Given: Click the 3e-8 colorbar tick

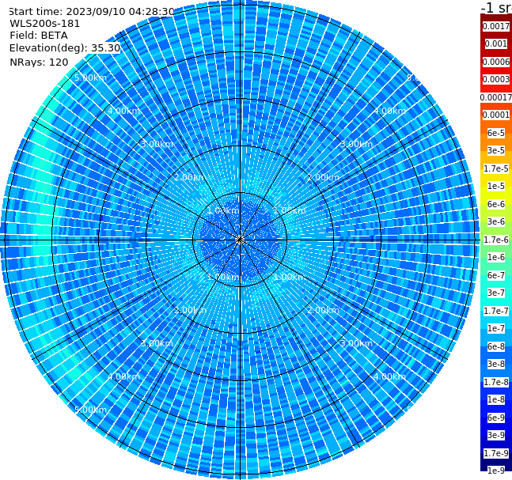Looking at the screenshot, I should (x=496, y=364).
